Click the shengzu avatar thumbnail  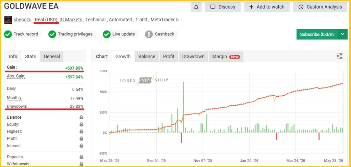8,20
